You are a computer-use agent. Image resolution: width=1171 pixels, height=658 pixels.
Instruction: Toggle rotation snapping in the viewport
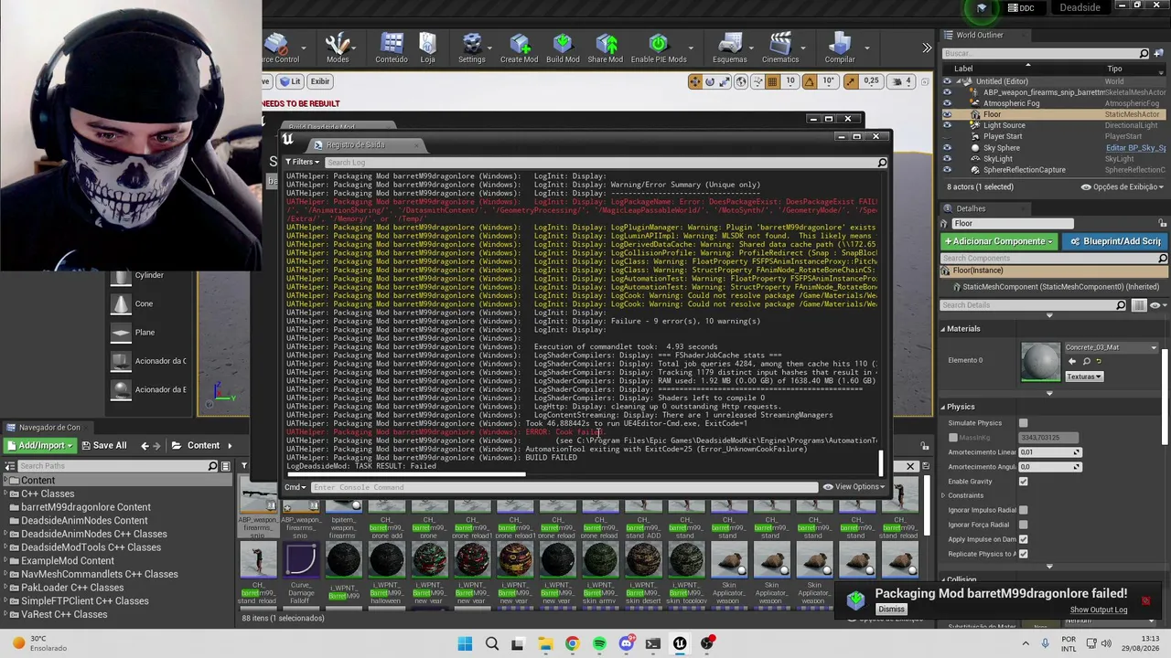tap(809, 81)
